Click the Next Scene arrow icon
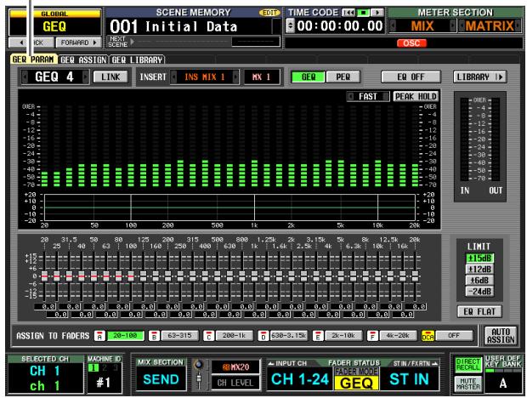The height and width of the screenshot is (398, 527). 133,42
